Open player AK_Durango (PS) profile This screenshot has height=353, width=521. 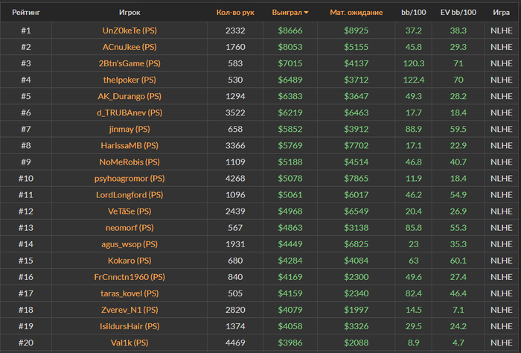[130, 96]
